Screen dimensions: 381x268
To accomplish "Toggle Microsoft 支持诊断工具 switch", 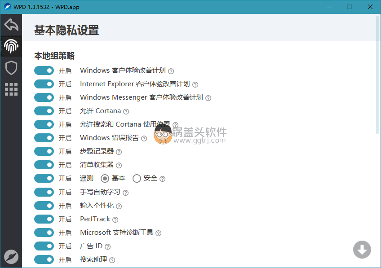I will 44,233.
